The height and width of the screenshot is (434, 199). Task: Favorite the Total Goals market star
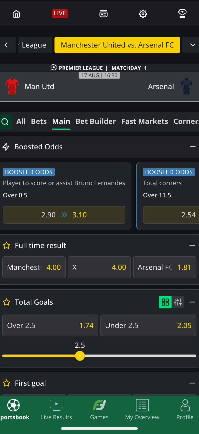pyautogui.click(x=6, y=302)
